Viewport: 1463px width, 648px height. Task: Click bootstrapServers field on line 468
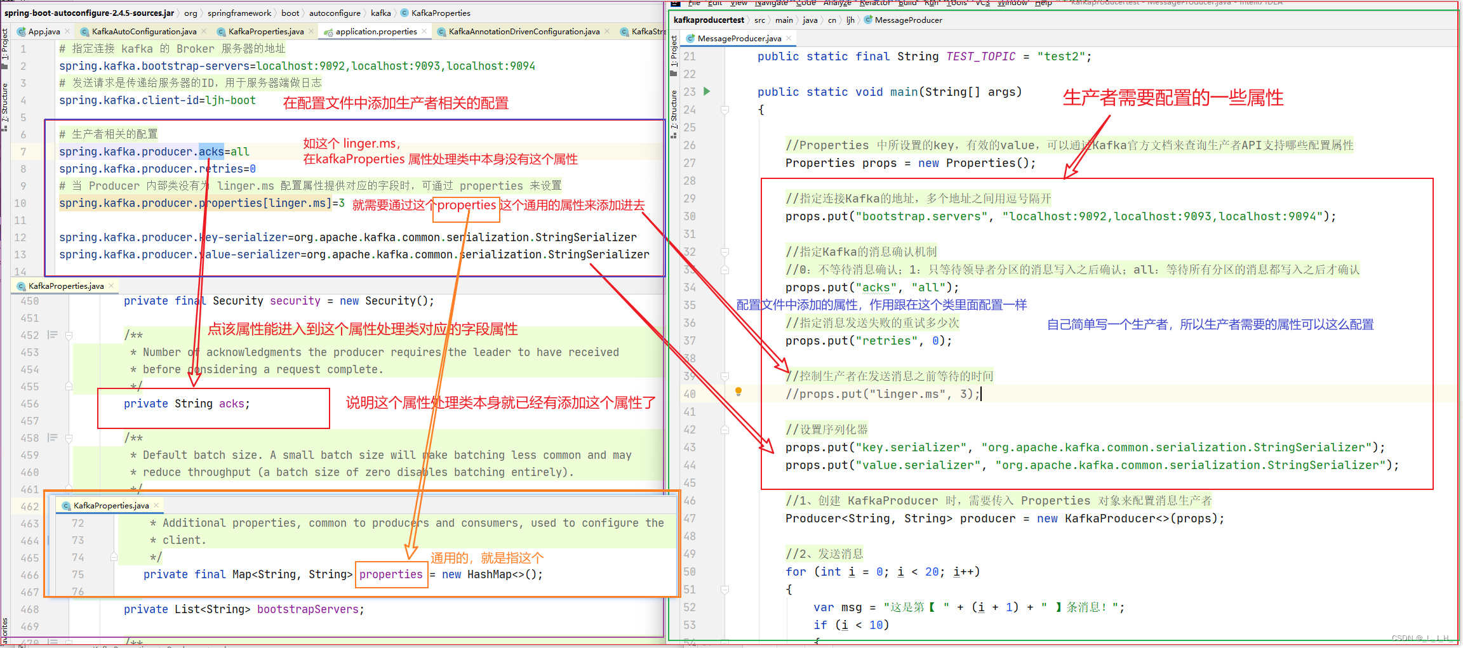click(x=311, y=609)
